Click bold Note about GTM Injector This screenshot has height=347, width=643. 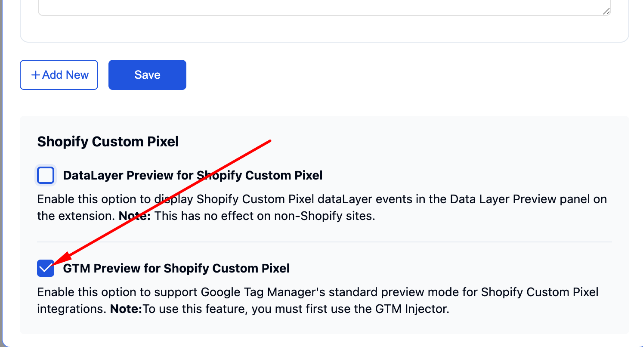(126, 309)
